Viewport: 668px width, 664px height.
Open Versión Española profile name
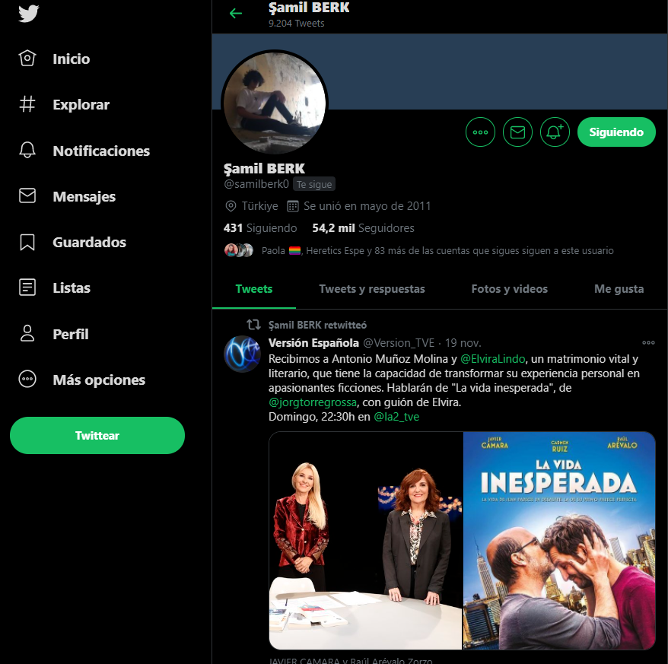click(x=313, y=343)
